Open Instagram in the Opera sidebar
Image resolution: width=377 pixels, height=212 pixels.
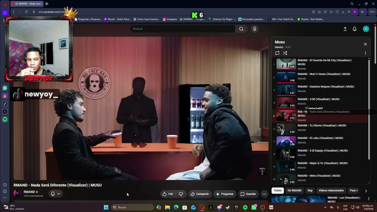pyautogui.click(x=5, y=96)
